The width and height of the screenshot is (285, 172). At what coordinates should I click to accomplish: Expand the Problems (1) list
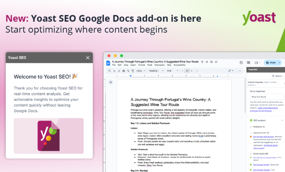pyautogui.click(x=251, y=127)
